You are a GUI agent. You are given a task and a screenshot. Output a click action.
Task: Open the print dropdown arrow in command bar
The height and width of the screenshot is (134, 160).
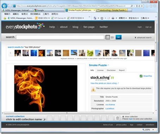pyautogui.click(x=116, y=18)
